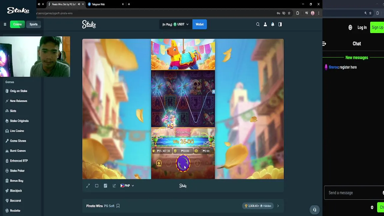This screenshot has height=216, width=384.
Task: Click the purple spin button
Action: pyautogui.click(x=183, y=163)
